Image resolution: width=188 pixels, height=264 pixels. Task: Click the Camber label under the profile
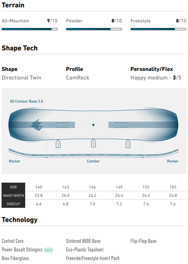point(93,161)
